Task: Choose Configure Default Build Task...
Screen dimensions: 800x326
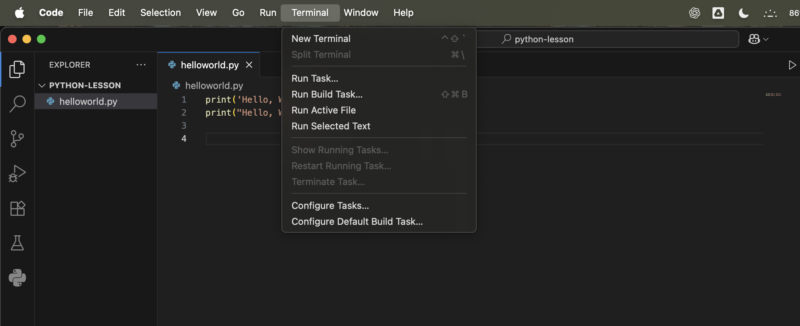Action: pyautogui.click(x=379, y=222)
